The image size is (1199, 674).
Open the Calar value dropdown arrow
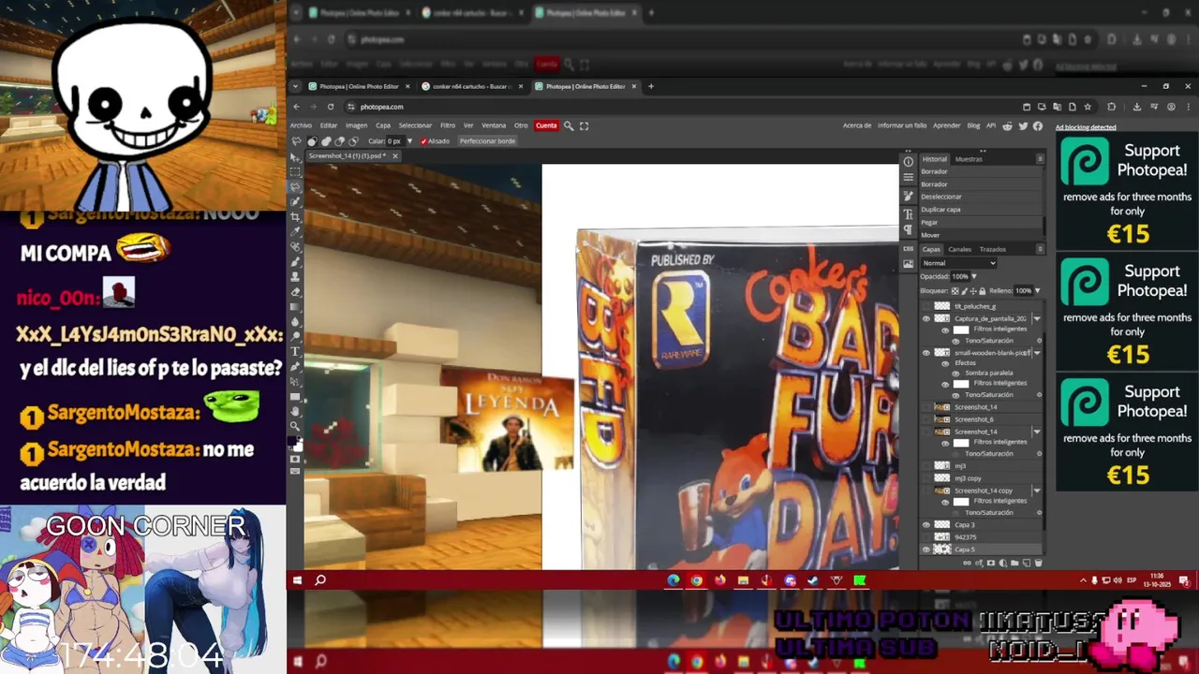point(409,141)
